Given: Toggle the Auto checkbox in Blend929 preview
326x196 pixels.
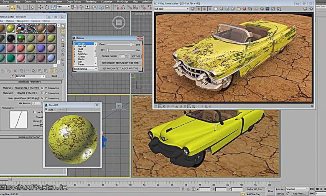Looking at the screenshot, I should pyautogui.click(x=47, y=109).
